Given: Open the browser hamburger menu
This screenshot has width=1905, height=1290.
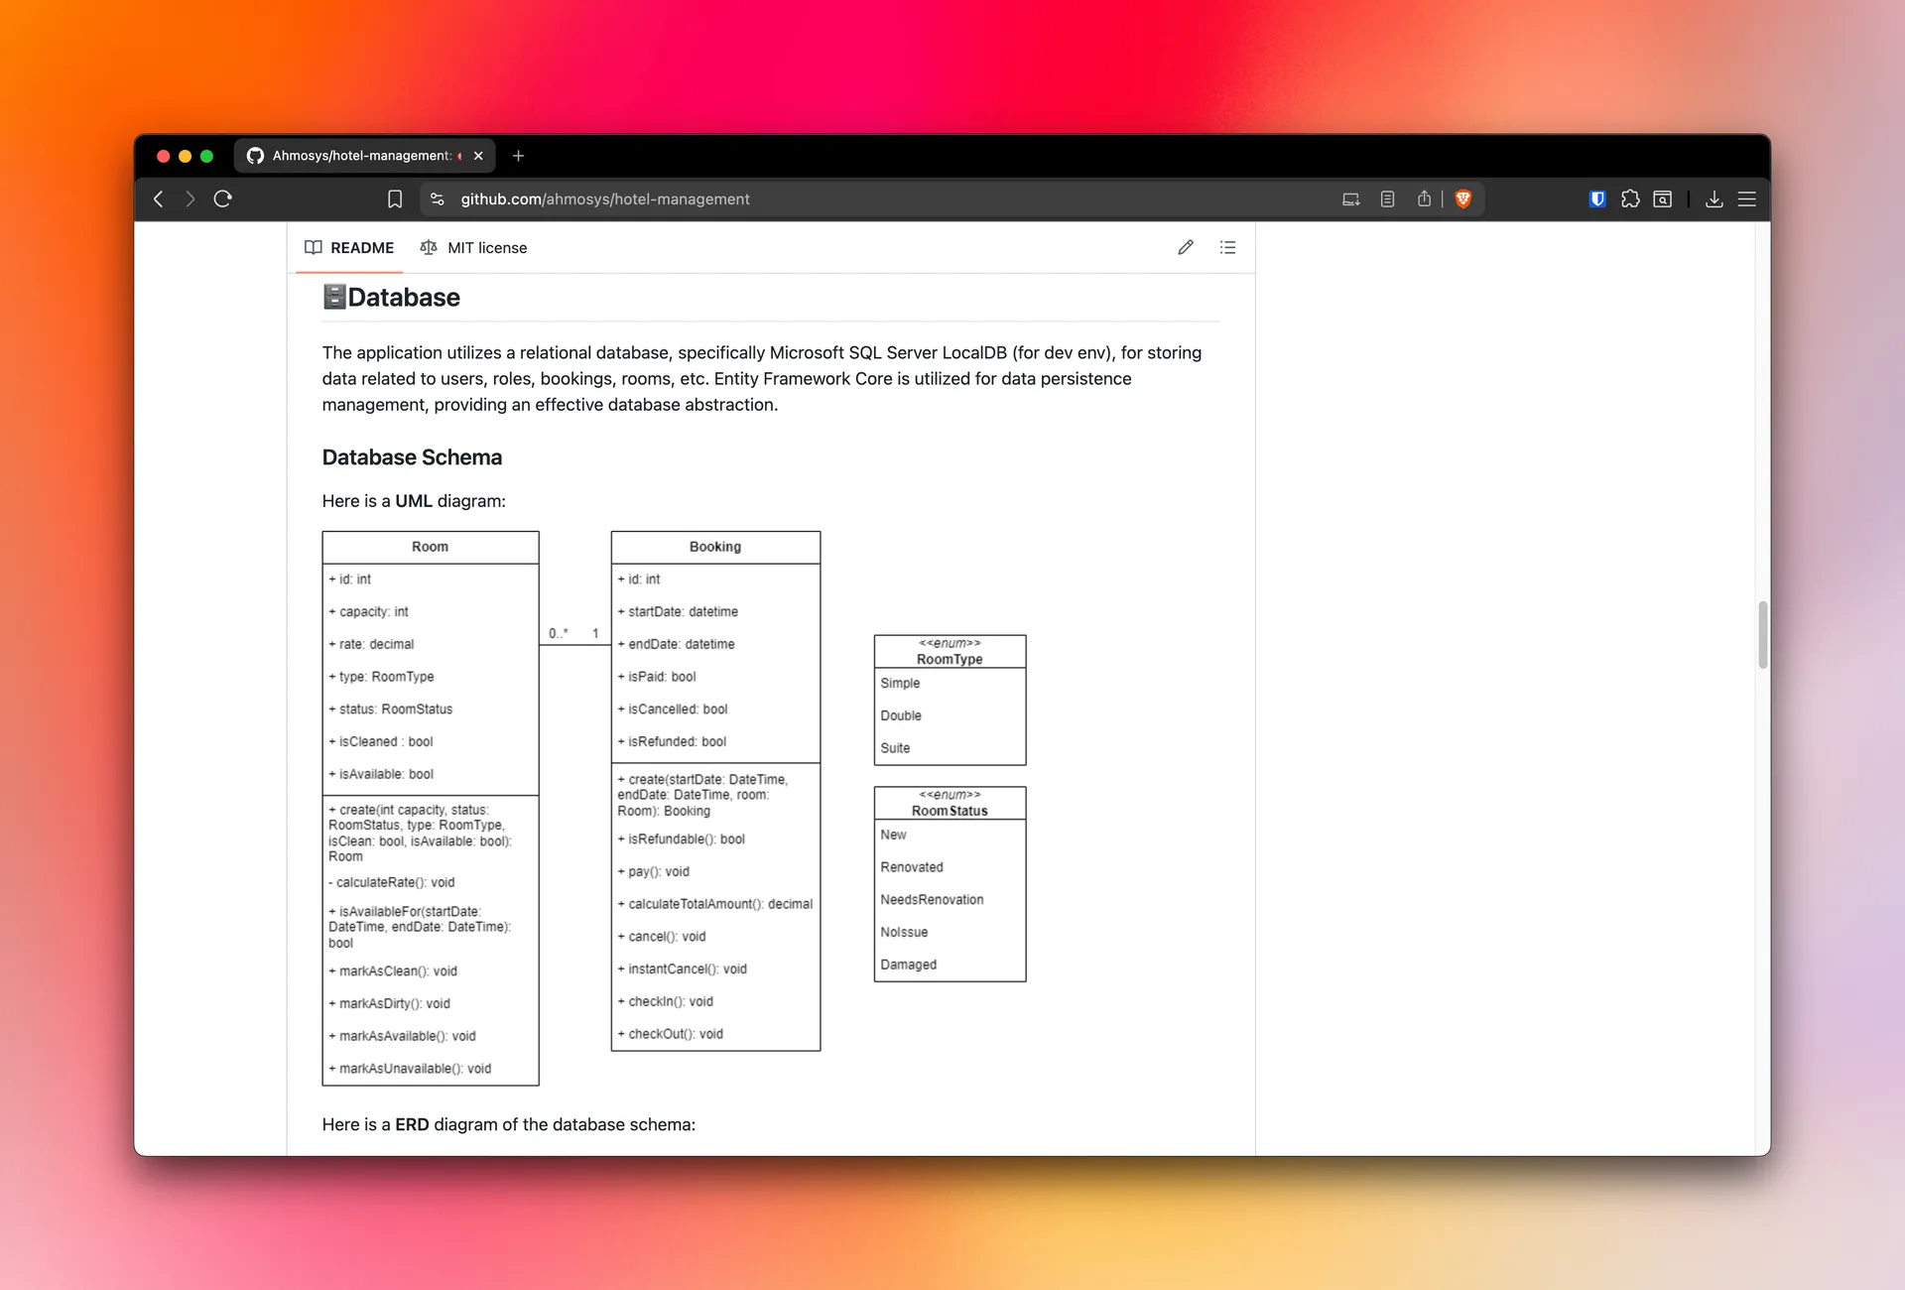Looking at the screenshot, I should pyautogui.click(x=1747, y=199).
